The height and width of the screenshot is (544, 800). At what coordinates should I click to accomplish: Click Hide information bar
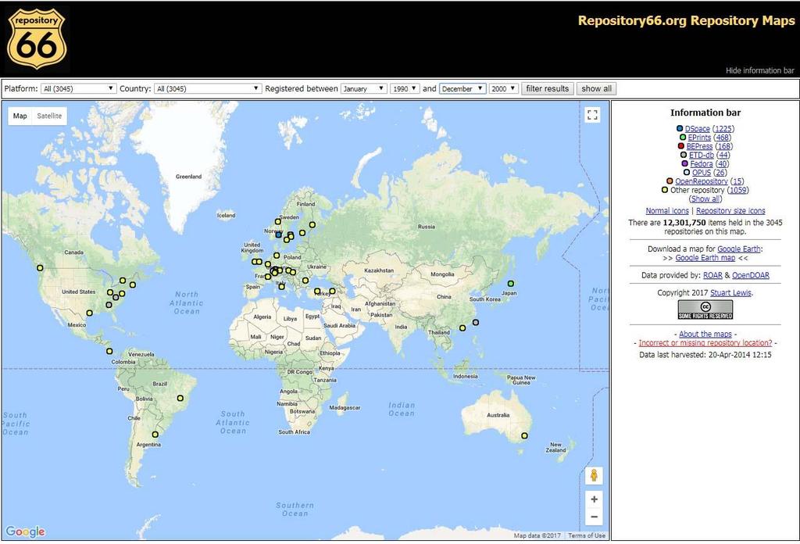(x=759, y=70)
